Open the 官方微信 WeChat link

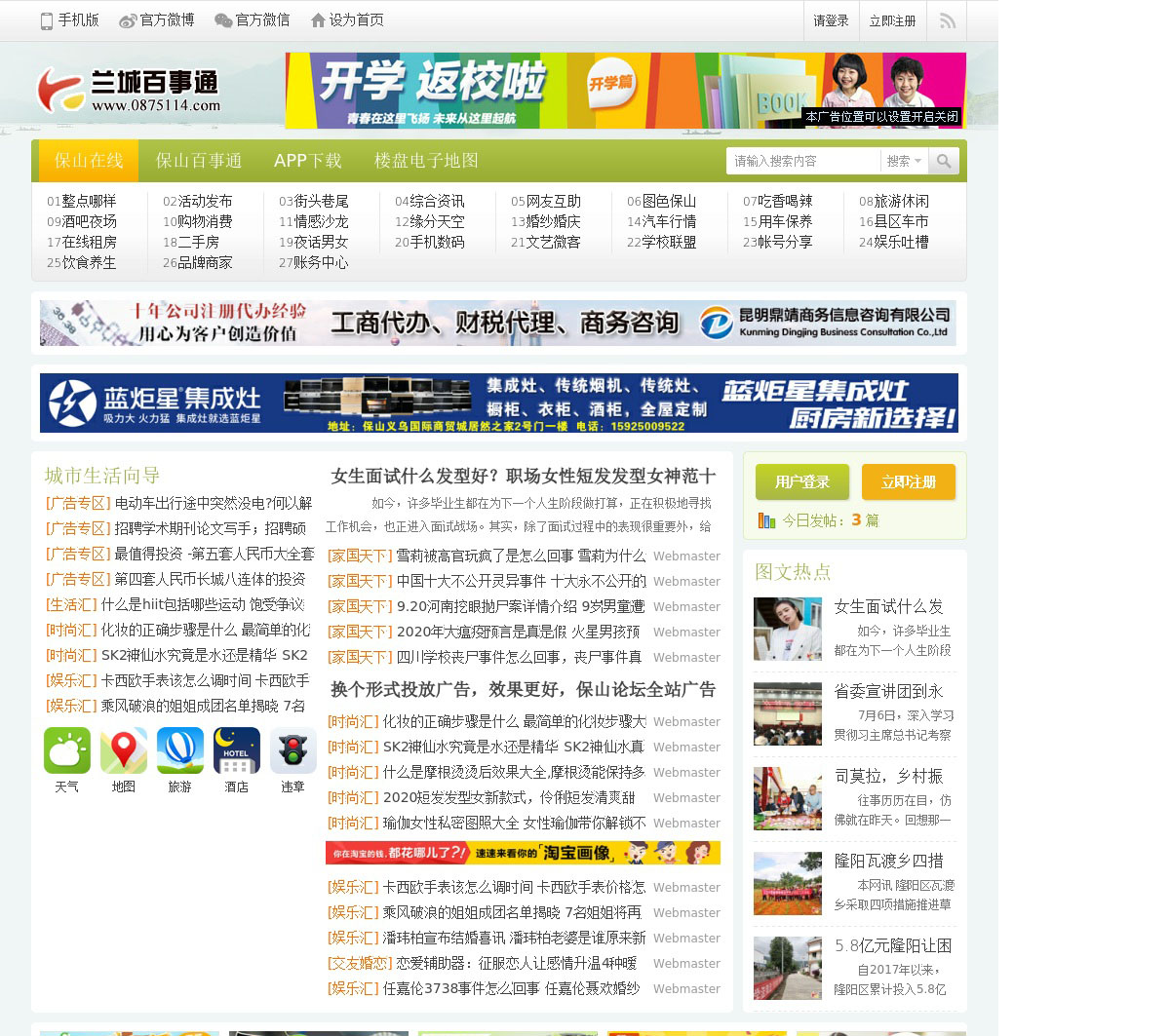(x=252, y=20)
